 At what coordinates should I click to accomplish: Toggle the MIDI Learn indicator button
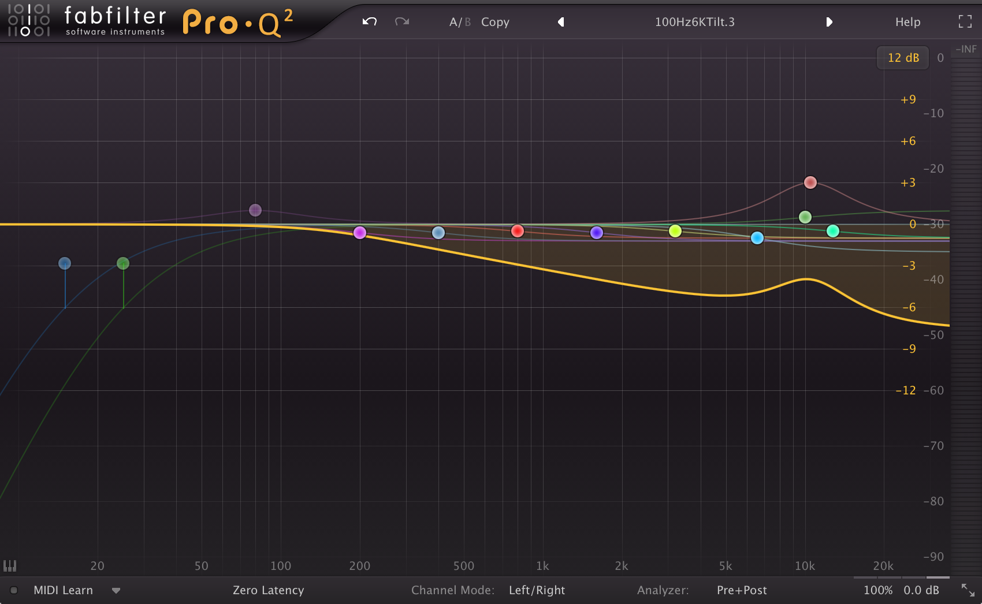click(14, 590)
